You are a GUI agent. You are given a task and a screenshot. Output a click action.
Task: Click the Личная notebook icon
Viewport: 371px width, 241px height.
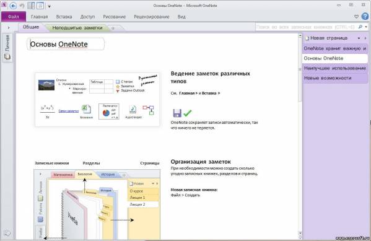(7, 56)
